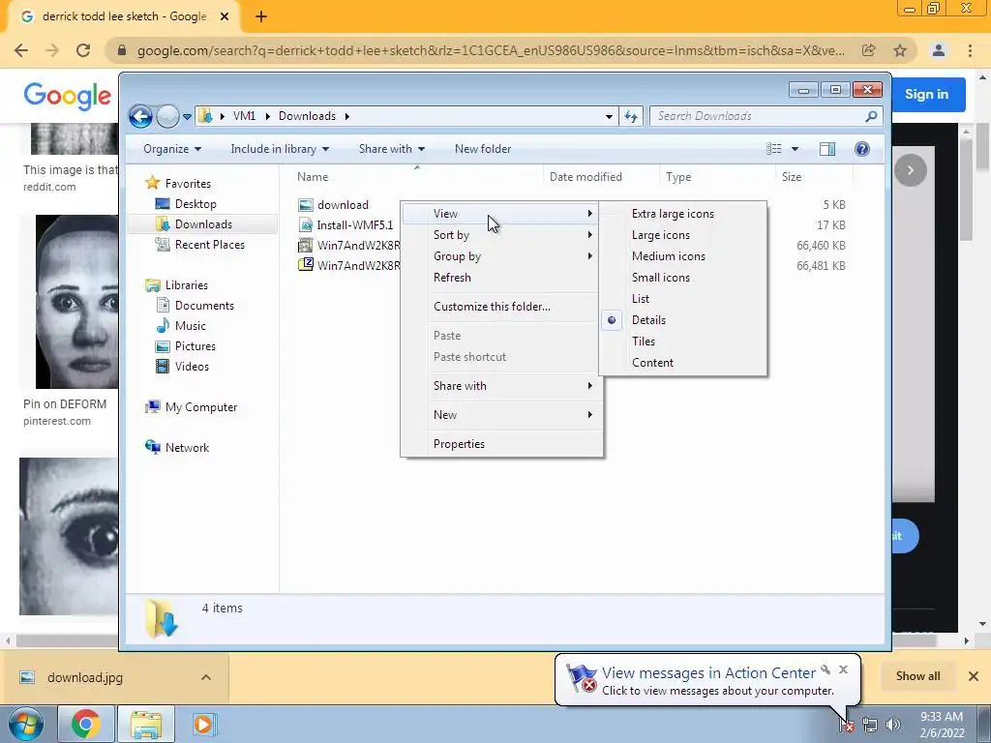The image size is (991, 743).
Task: Choose Customize this folder
Action: click(502, 307)
